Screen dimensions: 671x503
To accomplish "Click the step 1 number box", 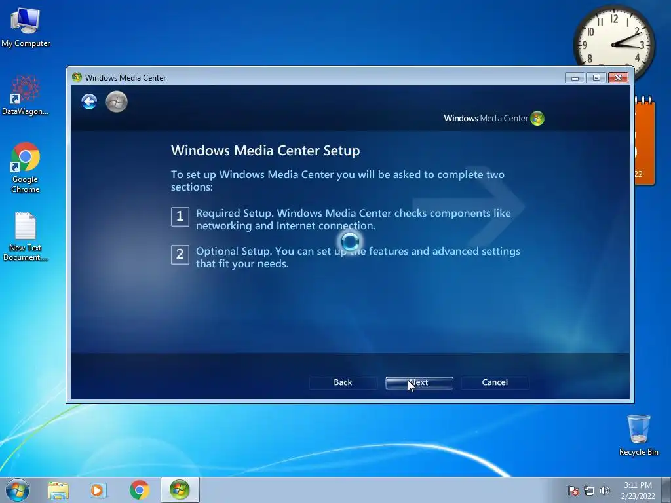I will click(180, 216).
